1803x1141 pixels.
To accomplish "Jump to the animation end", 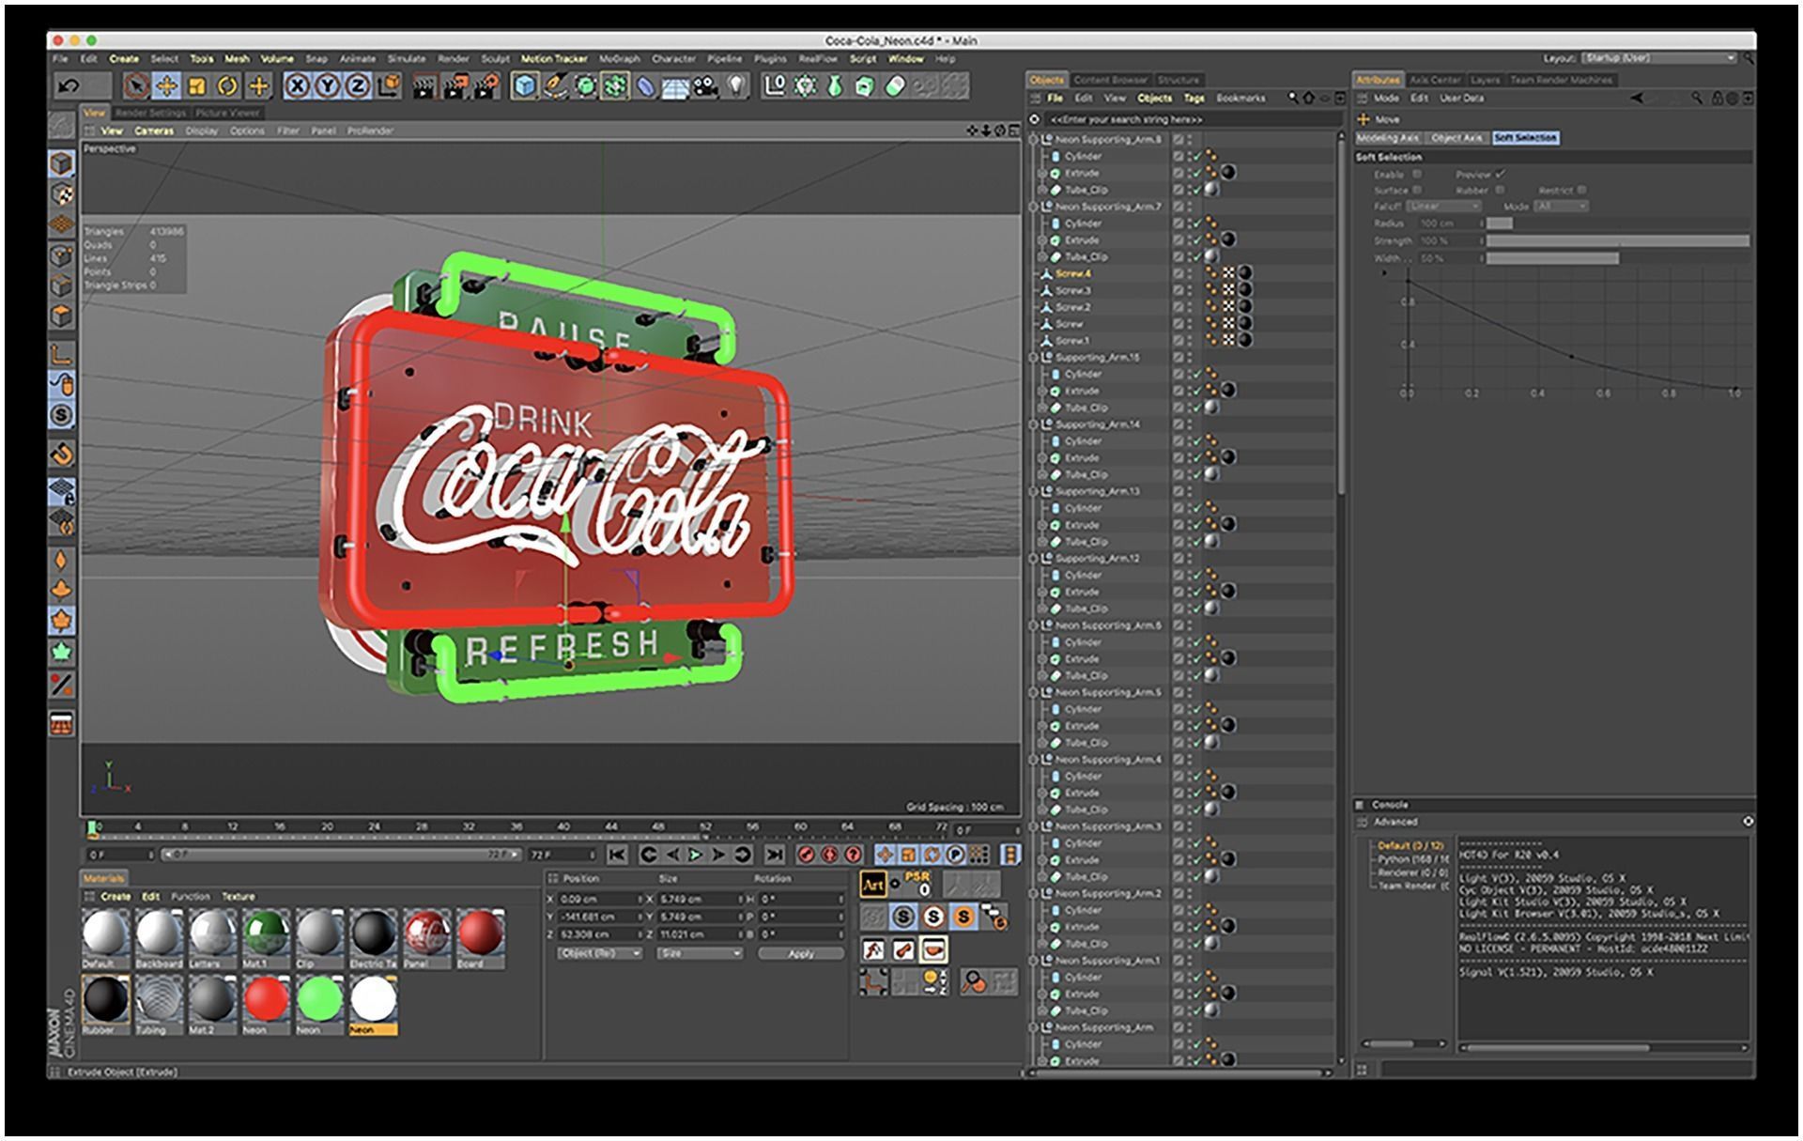I will click(774, 855).
